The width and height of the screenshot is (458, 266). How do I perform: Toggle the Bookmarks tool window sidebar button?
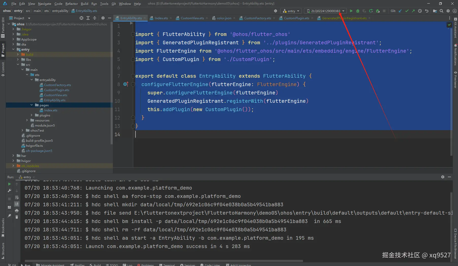3,228
